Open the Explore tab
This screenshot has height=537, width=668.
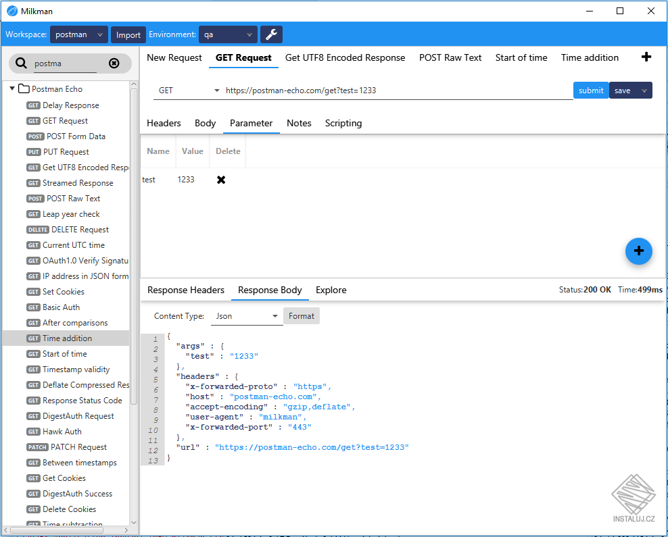331,290
